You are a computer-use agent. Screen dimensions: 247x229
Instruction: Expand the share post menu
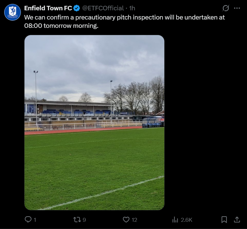[x=237, y=220]
